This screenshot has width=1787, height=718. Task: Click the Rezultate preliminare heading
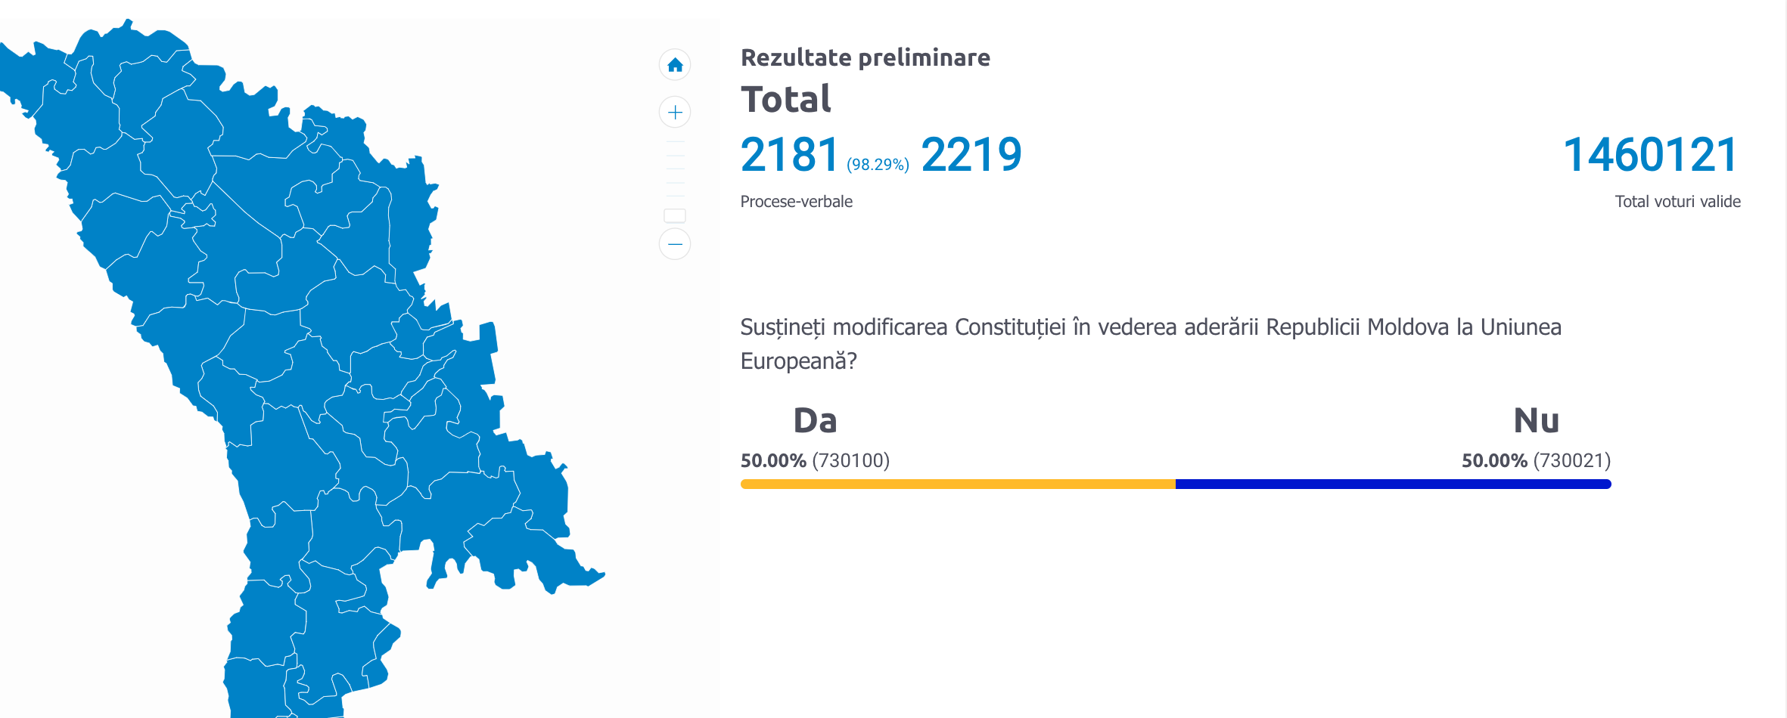tap(865, 57)
